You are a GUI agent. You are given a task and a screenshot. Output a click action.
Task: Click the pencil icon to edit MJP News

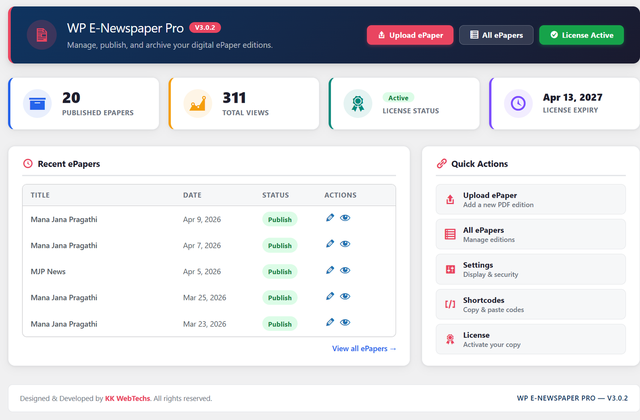(x=330, y=270)
